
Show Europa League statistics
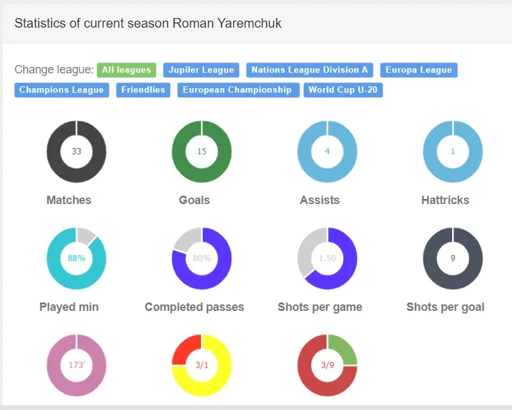pos(419,70)
